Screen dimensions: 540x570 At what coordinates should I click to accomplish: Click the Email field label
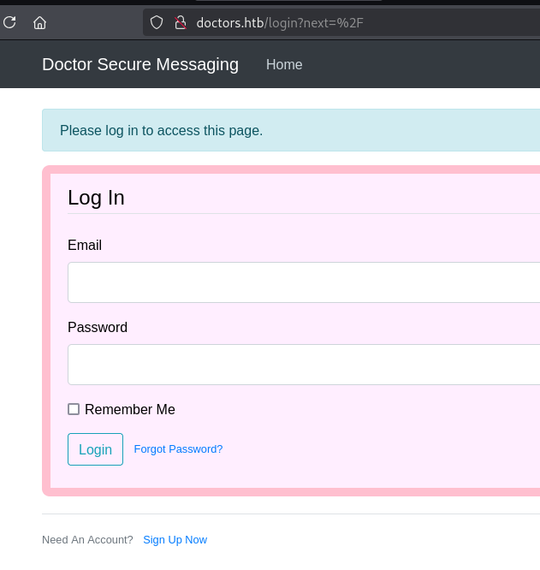[x=85, y=245]
